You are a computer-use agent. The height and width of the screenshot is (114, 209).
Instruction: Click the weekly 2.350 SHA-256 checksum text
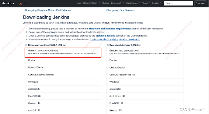145,54
